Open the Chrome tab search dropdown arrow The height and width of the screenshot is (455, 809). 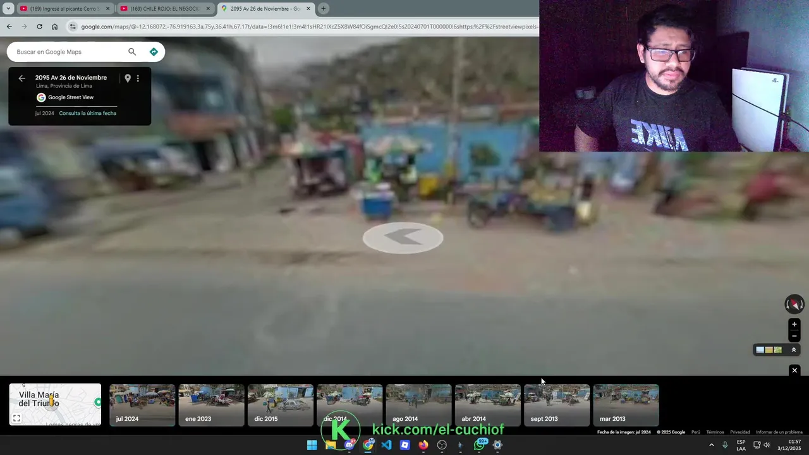click(x=8, y=9)
